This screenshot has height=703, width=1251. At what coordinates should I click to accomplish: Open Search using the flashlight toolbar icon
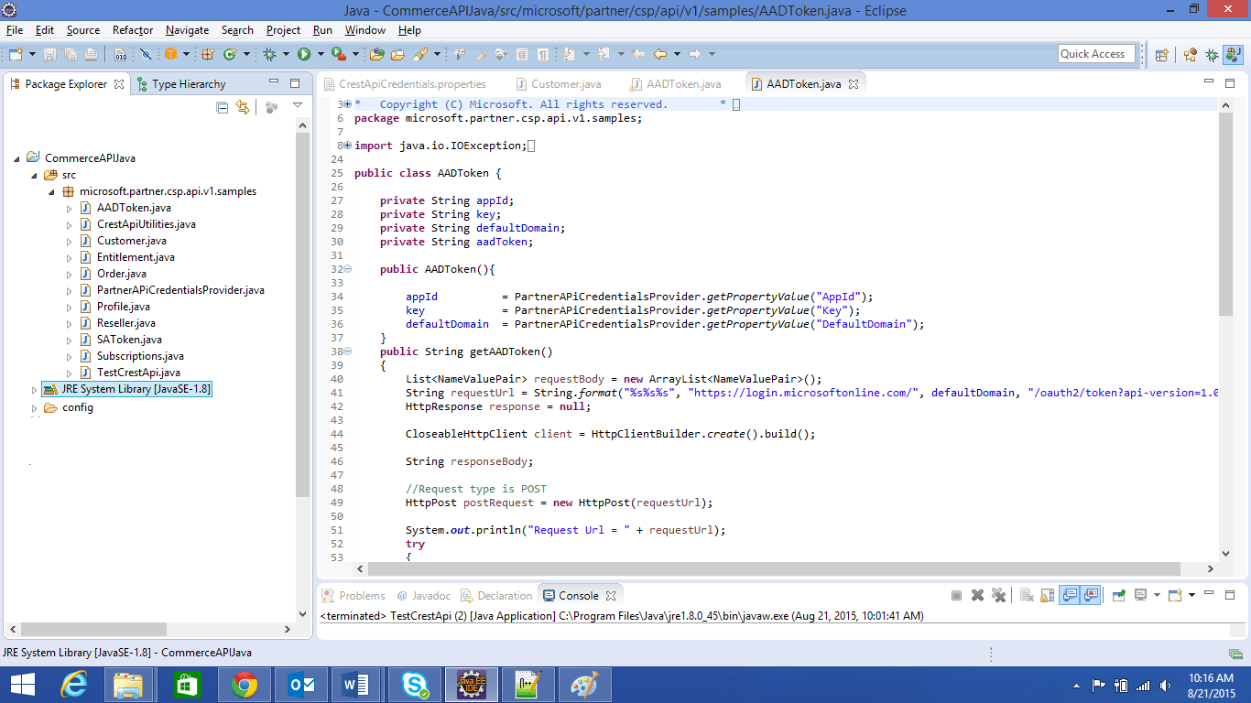tap(419, 53)
